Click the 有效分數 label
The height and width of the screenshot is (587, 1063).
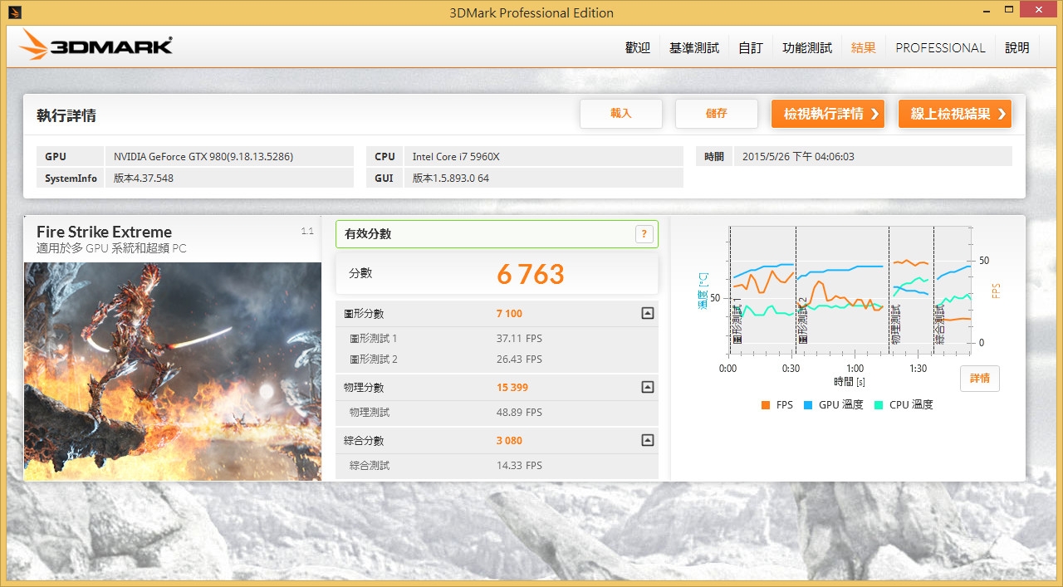(368, 234)
